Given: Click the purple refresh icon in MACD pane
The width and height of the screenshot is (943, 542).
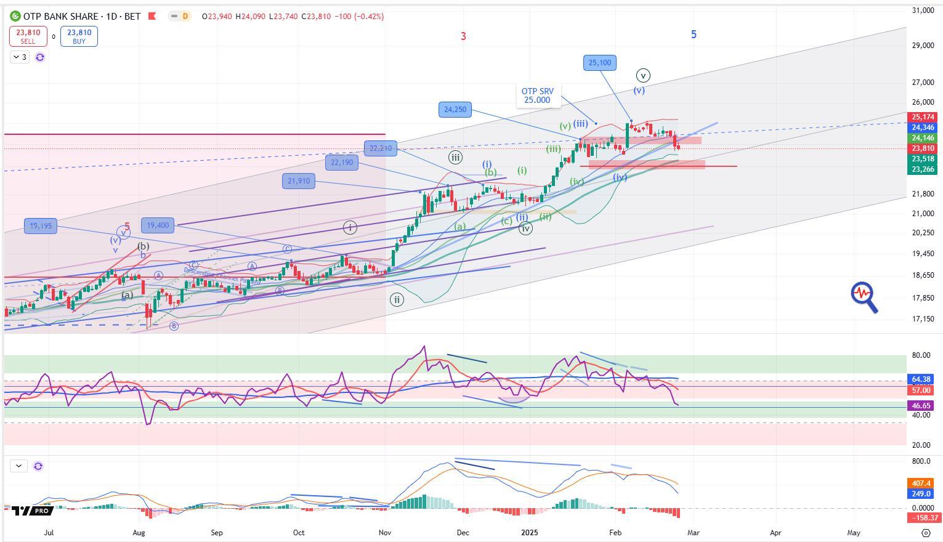Looking at the screenshot, I should (38, 466).
